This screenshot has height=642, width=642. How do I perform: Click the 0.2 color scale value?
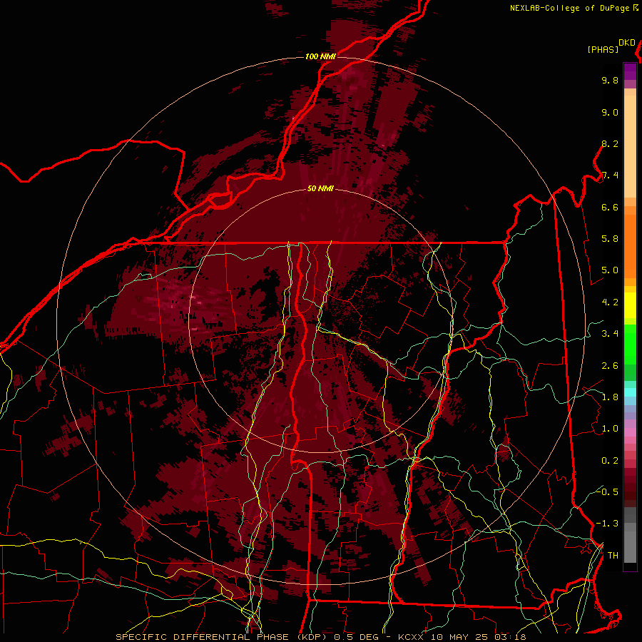pos(610,461)
